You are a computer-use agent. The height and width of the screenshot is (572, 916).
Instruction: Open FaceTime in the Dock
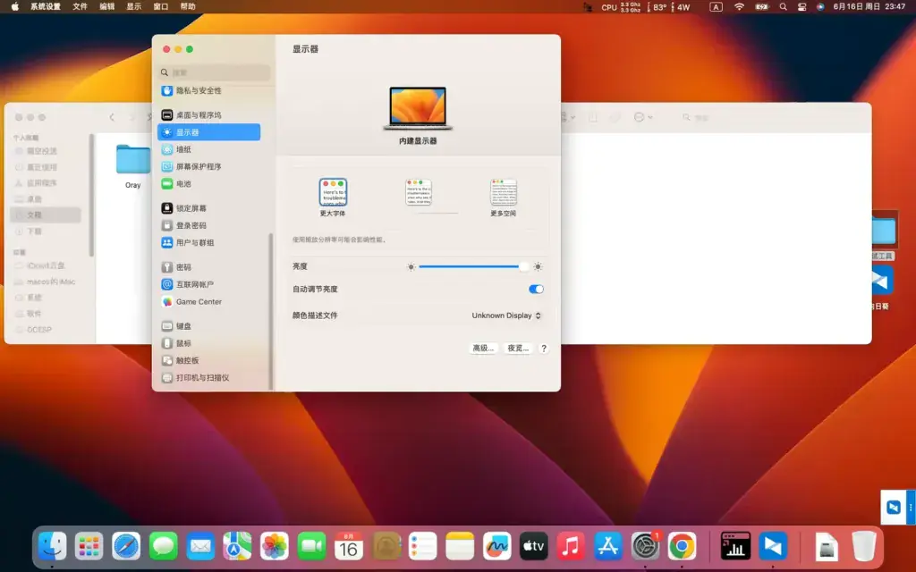[311, 546]
